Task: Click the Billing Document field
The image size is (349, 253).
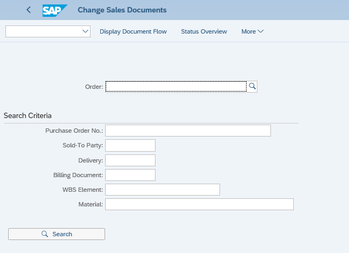Action: (x=130, y=175)
